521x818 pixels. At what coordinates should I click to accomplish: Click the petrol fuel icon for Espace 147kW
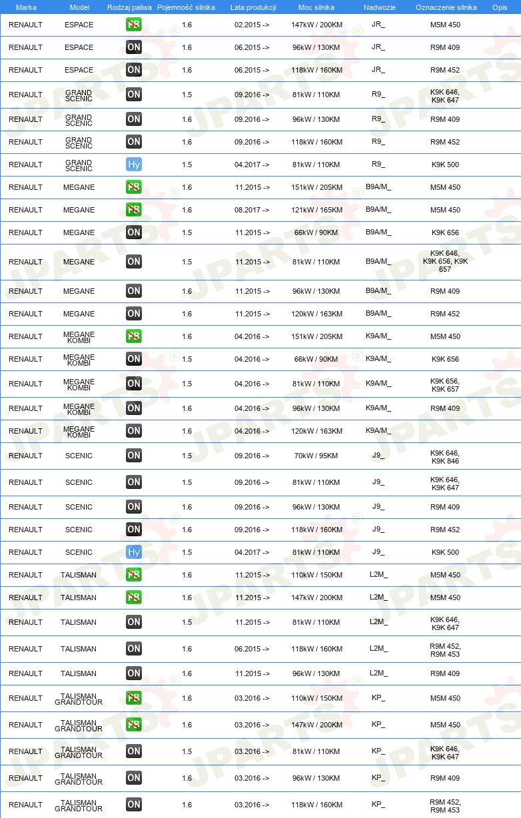pyautogui.click(x=134, y=25)
